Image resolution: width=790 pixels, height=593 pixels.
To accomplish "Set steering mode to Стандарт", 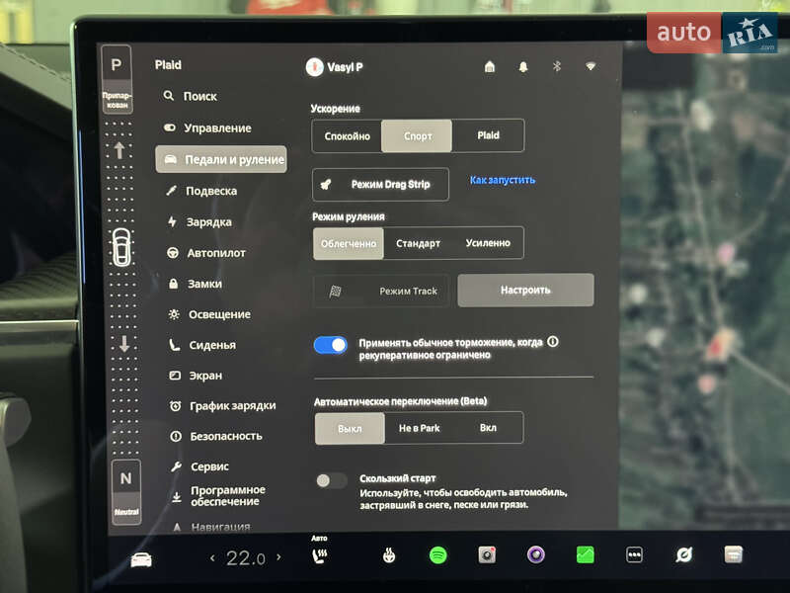I will 418,243.
